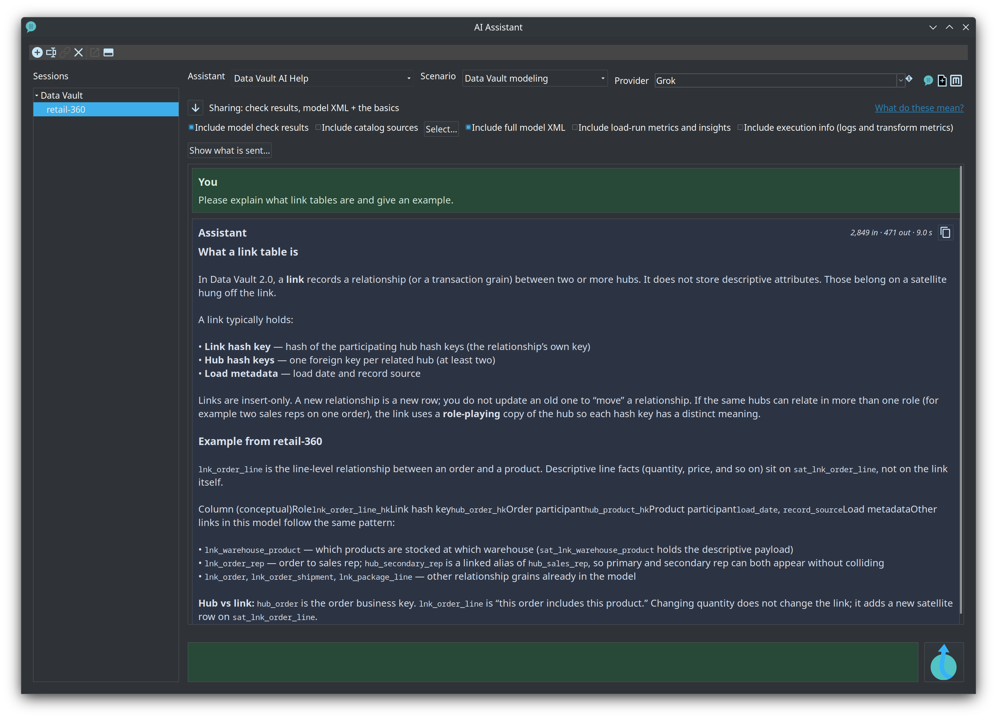
Task: Click the Sessions panel label
Action: [x=50, y=76]
